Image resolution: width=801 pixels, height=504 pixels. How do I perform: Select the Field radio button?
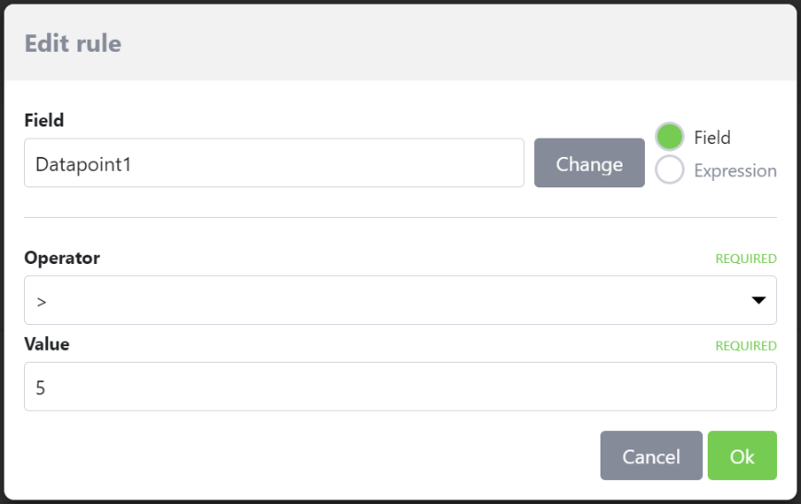coord(669,138)
